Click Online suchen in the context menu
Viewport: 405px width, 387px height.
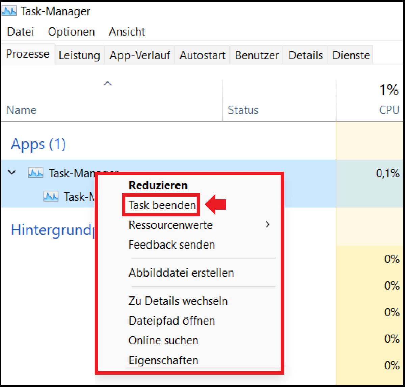pos(163,340)
